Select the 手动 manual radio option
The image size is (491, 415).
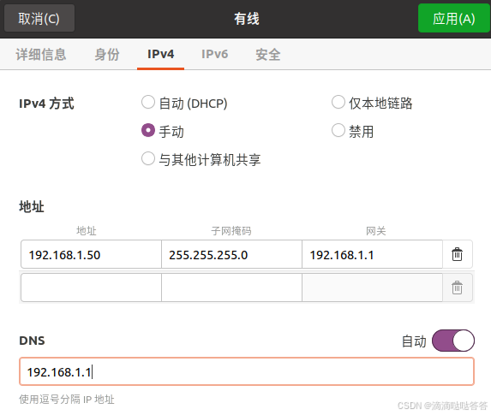pos(147,130)
